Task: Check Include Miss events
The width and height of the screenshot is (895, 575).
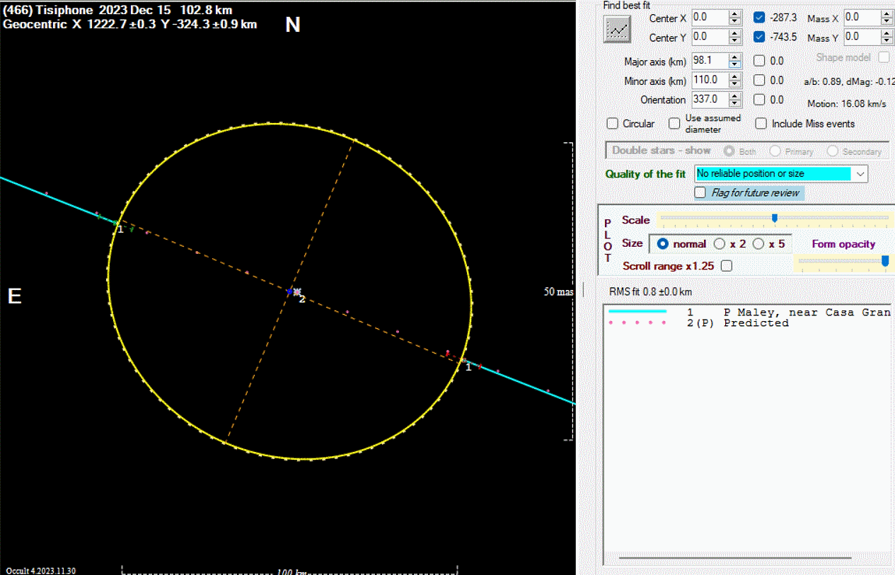Action: [761, 124]
